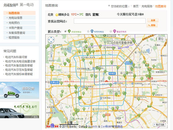The height and width of the screenshot is (130, 173).
Task: Focus the 查找运营网点 search field
Action: (110, 21)
